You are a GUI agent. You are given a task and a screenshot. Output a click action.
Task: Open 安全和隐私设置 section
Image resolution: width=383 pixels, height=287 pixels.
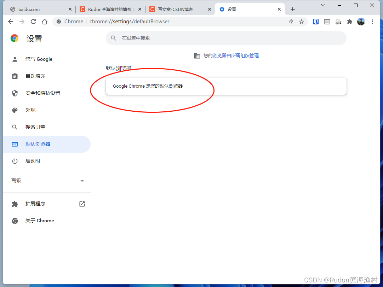click(x=47, y=93)
